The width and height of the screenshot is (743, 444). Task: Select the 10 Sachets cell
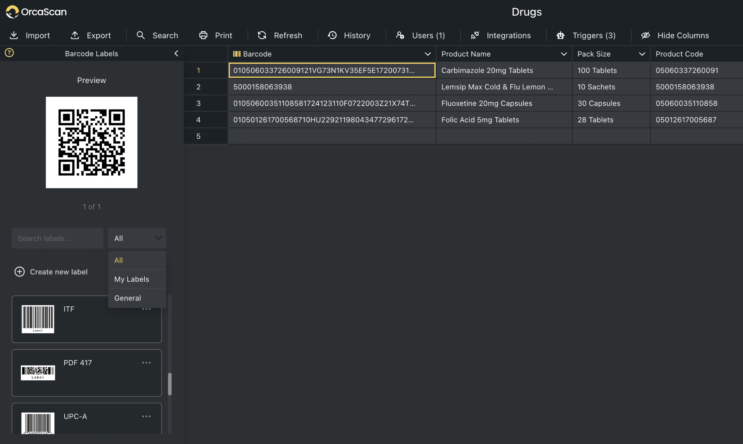coord(612,87)
